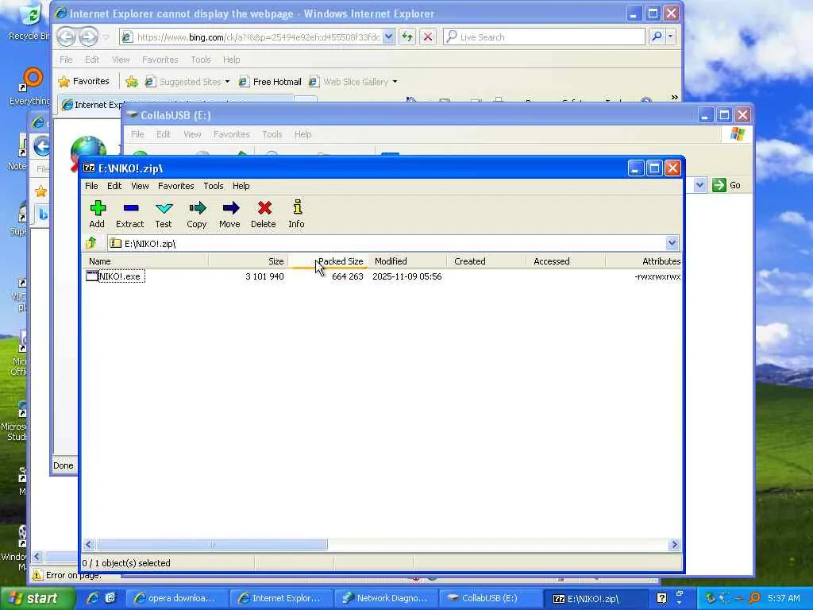Sort by the Modified column header
Screen dimensions: 813x610
(x=407, y=261)
